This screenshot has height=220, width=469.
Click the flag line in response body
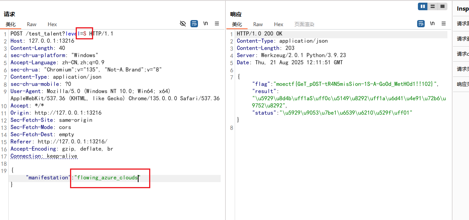click(x=345, y=84)
